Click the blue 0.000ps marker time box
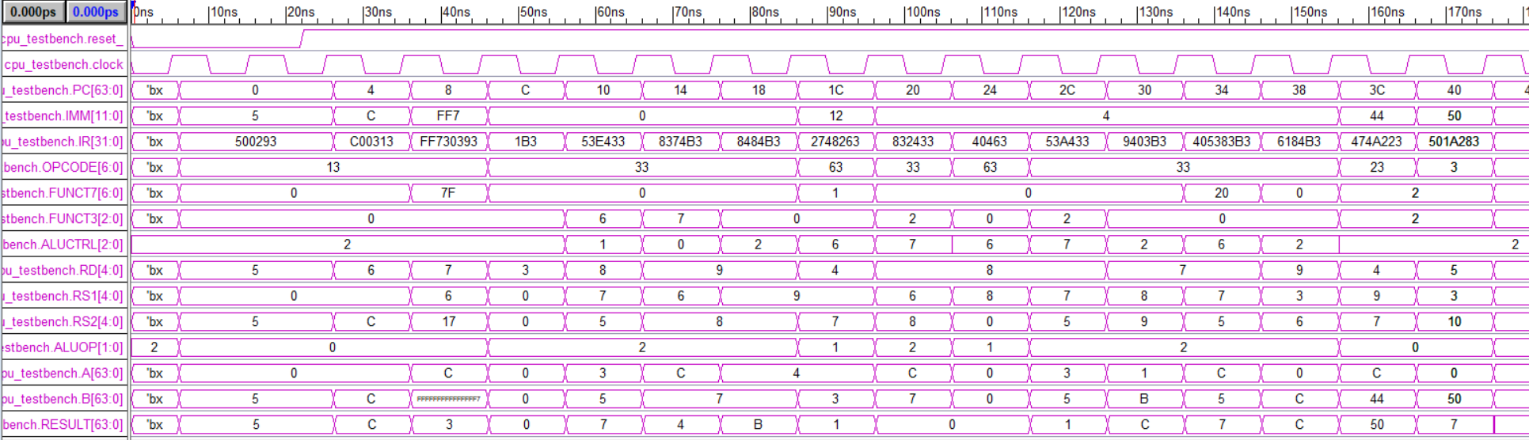Viewport: 1529px width, 440px height. coord(95,12)
